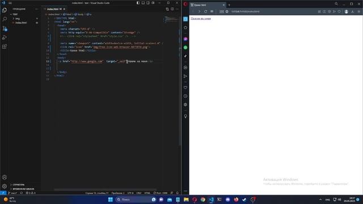Click the line and column status entry

pos(97,193)
